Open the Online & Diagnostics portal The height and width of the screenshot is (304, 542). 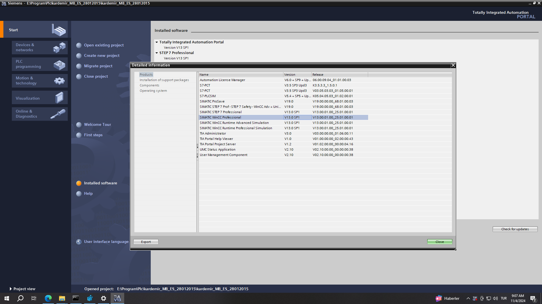(40, 114)
